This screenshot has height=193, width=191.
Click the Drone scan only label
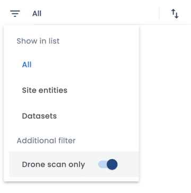[x=54, y=164]
